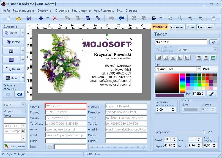Click the Hex color input field
This screenshot has width=222, height=158.
point(199,94)
